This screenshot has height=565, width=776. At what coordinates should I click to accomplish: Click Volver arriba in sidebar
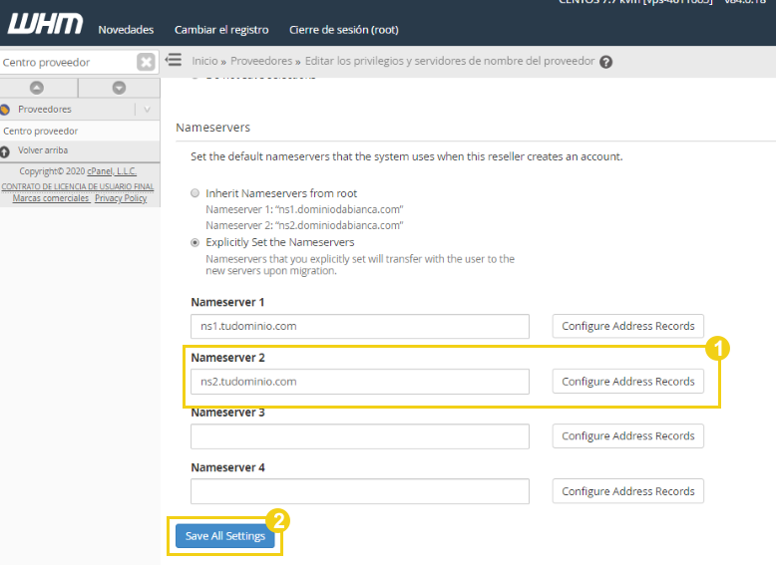coord(43,150)
